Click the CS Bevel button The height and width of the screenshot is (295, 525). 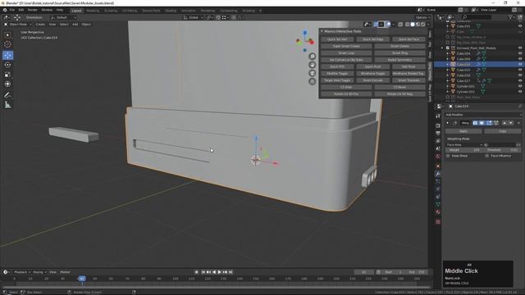[x=399, y=88]
